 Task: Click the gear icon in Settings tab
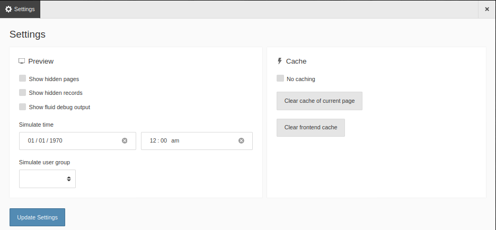pyautogui.click(x=8, y=9)
